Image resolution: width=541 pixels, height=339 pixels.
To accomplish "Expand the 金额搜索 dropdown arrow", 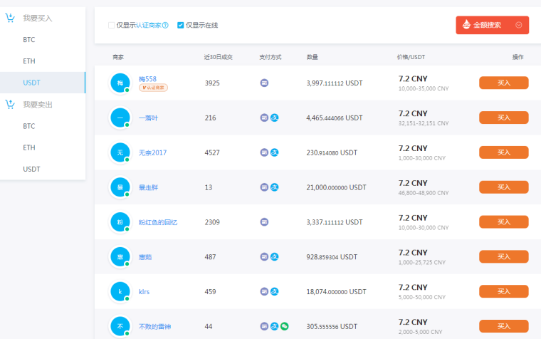I will point(518,25).
